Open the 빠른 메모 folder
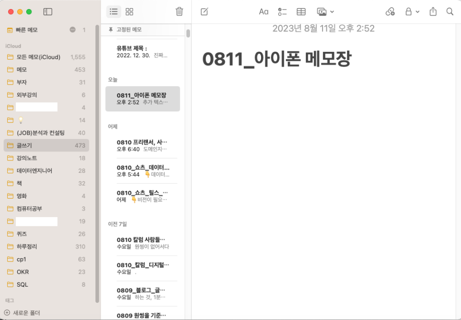 46,30
